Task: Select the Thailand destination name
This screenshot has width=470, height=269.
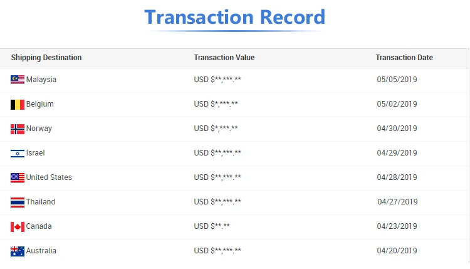Action: [x=41, y=201]
